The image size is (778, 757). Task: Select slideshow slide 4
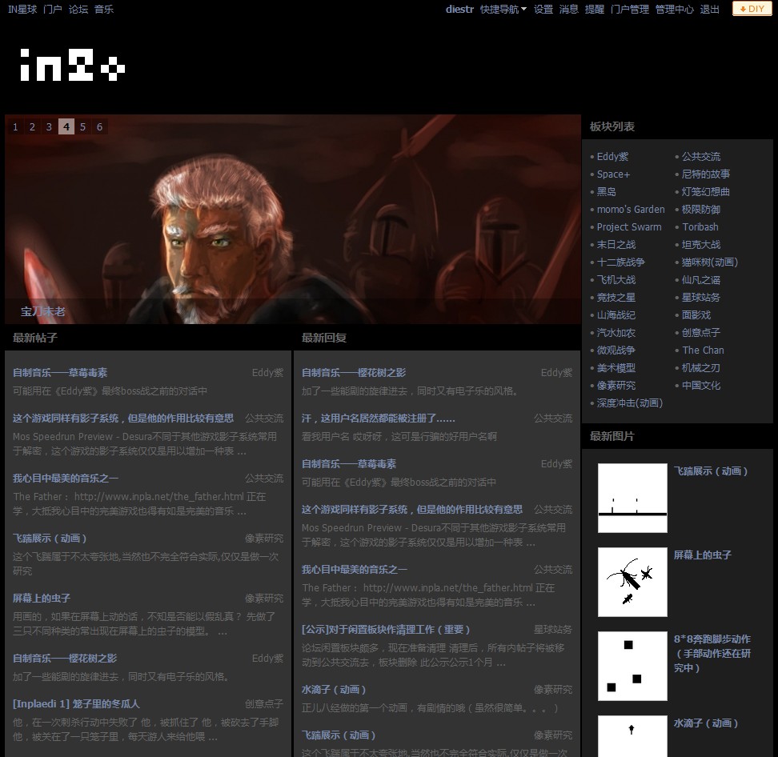click(66, 126)
